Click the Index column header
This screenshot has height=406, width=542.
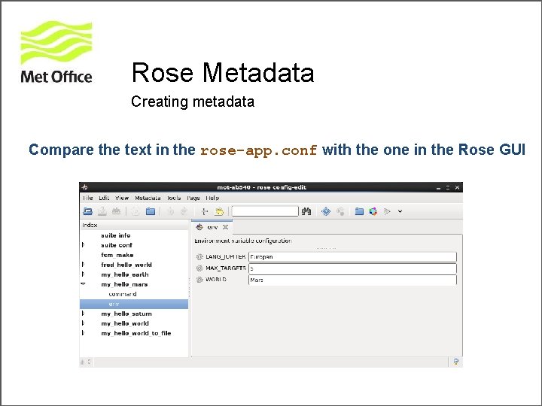pyautogui.click(x=134, y=225)
